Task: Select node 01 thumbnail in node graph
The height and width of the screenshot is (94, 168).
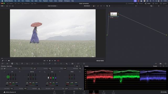Action: (114, 14)
